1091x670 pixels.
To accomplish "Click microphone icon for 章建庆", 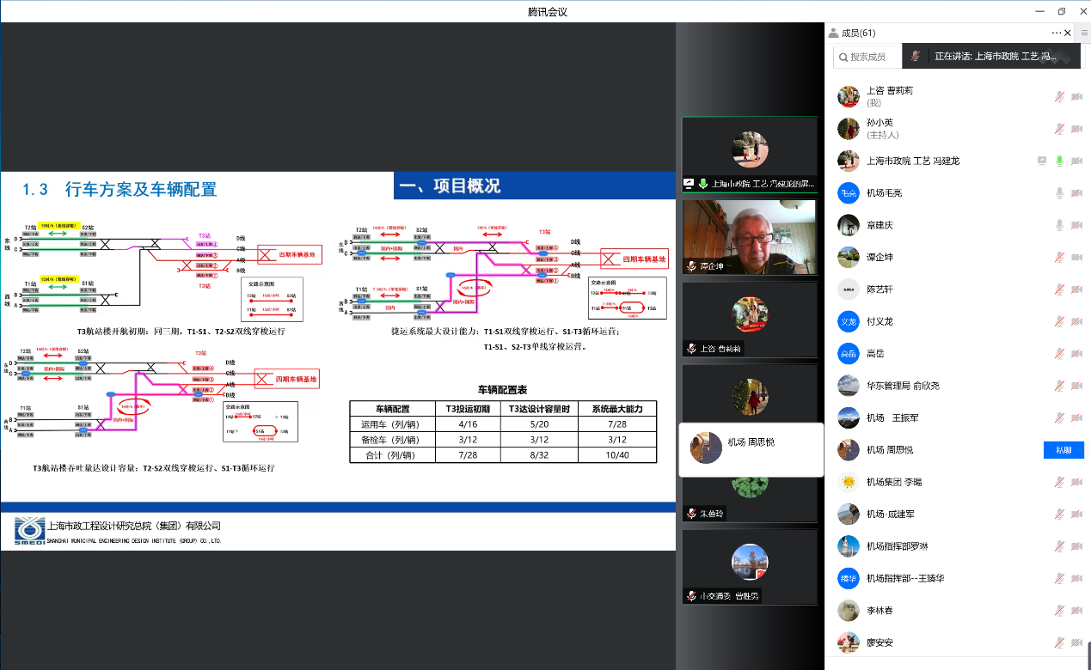I will (x=1059, y=225).
